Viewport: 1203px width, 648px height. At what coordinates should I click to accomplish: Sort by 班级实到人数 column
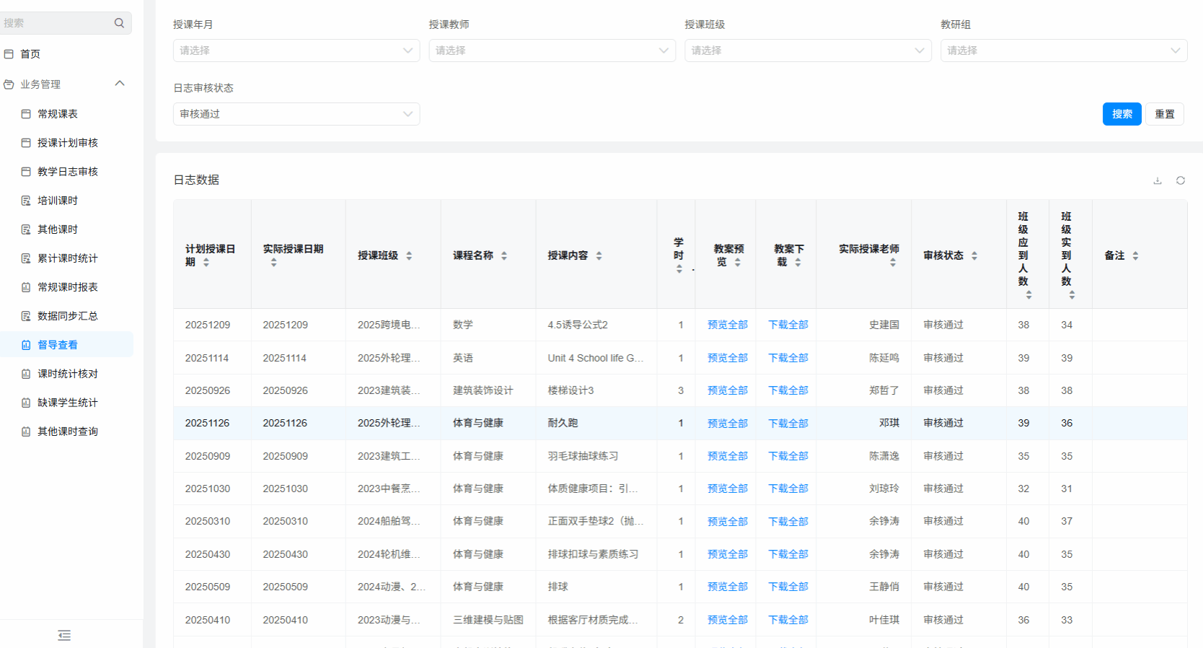tap(1072, 294)
